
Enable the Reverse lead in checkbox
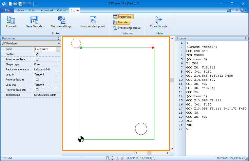pyautogui.click(x=37, y=80)
